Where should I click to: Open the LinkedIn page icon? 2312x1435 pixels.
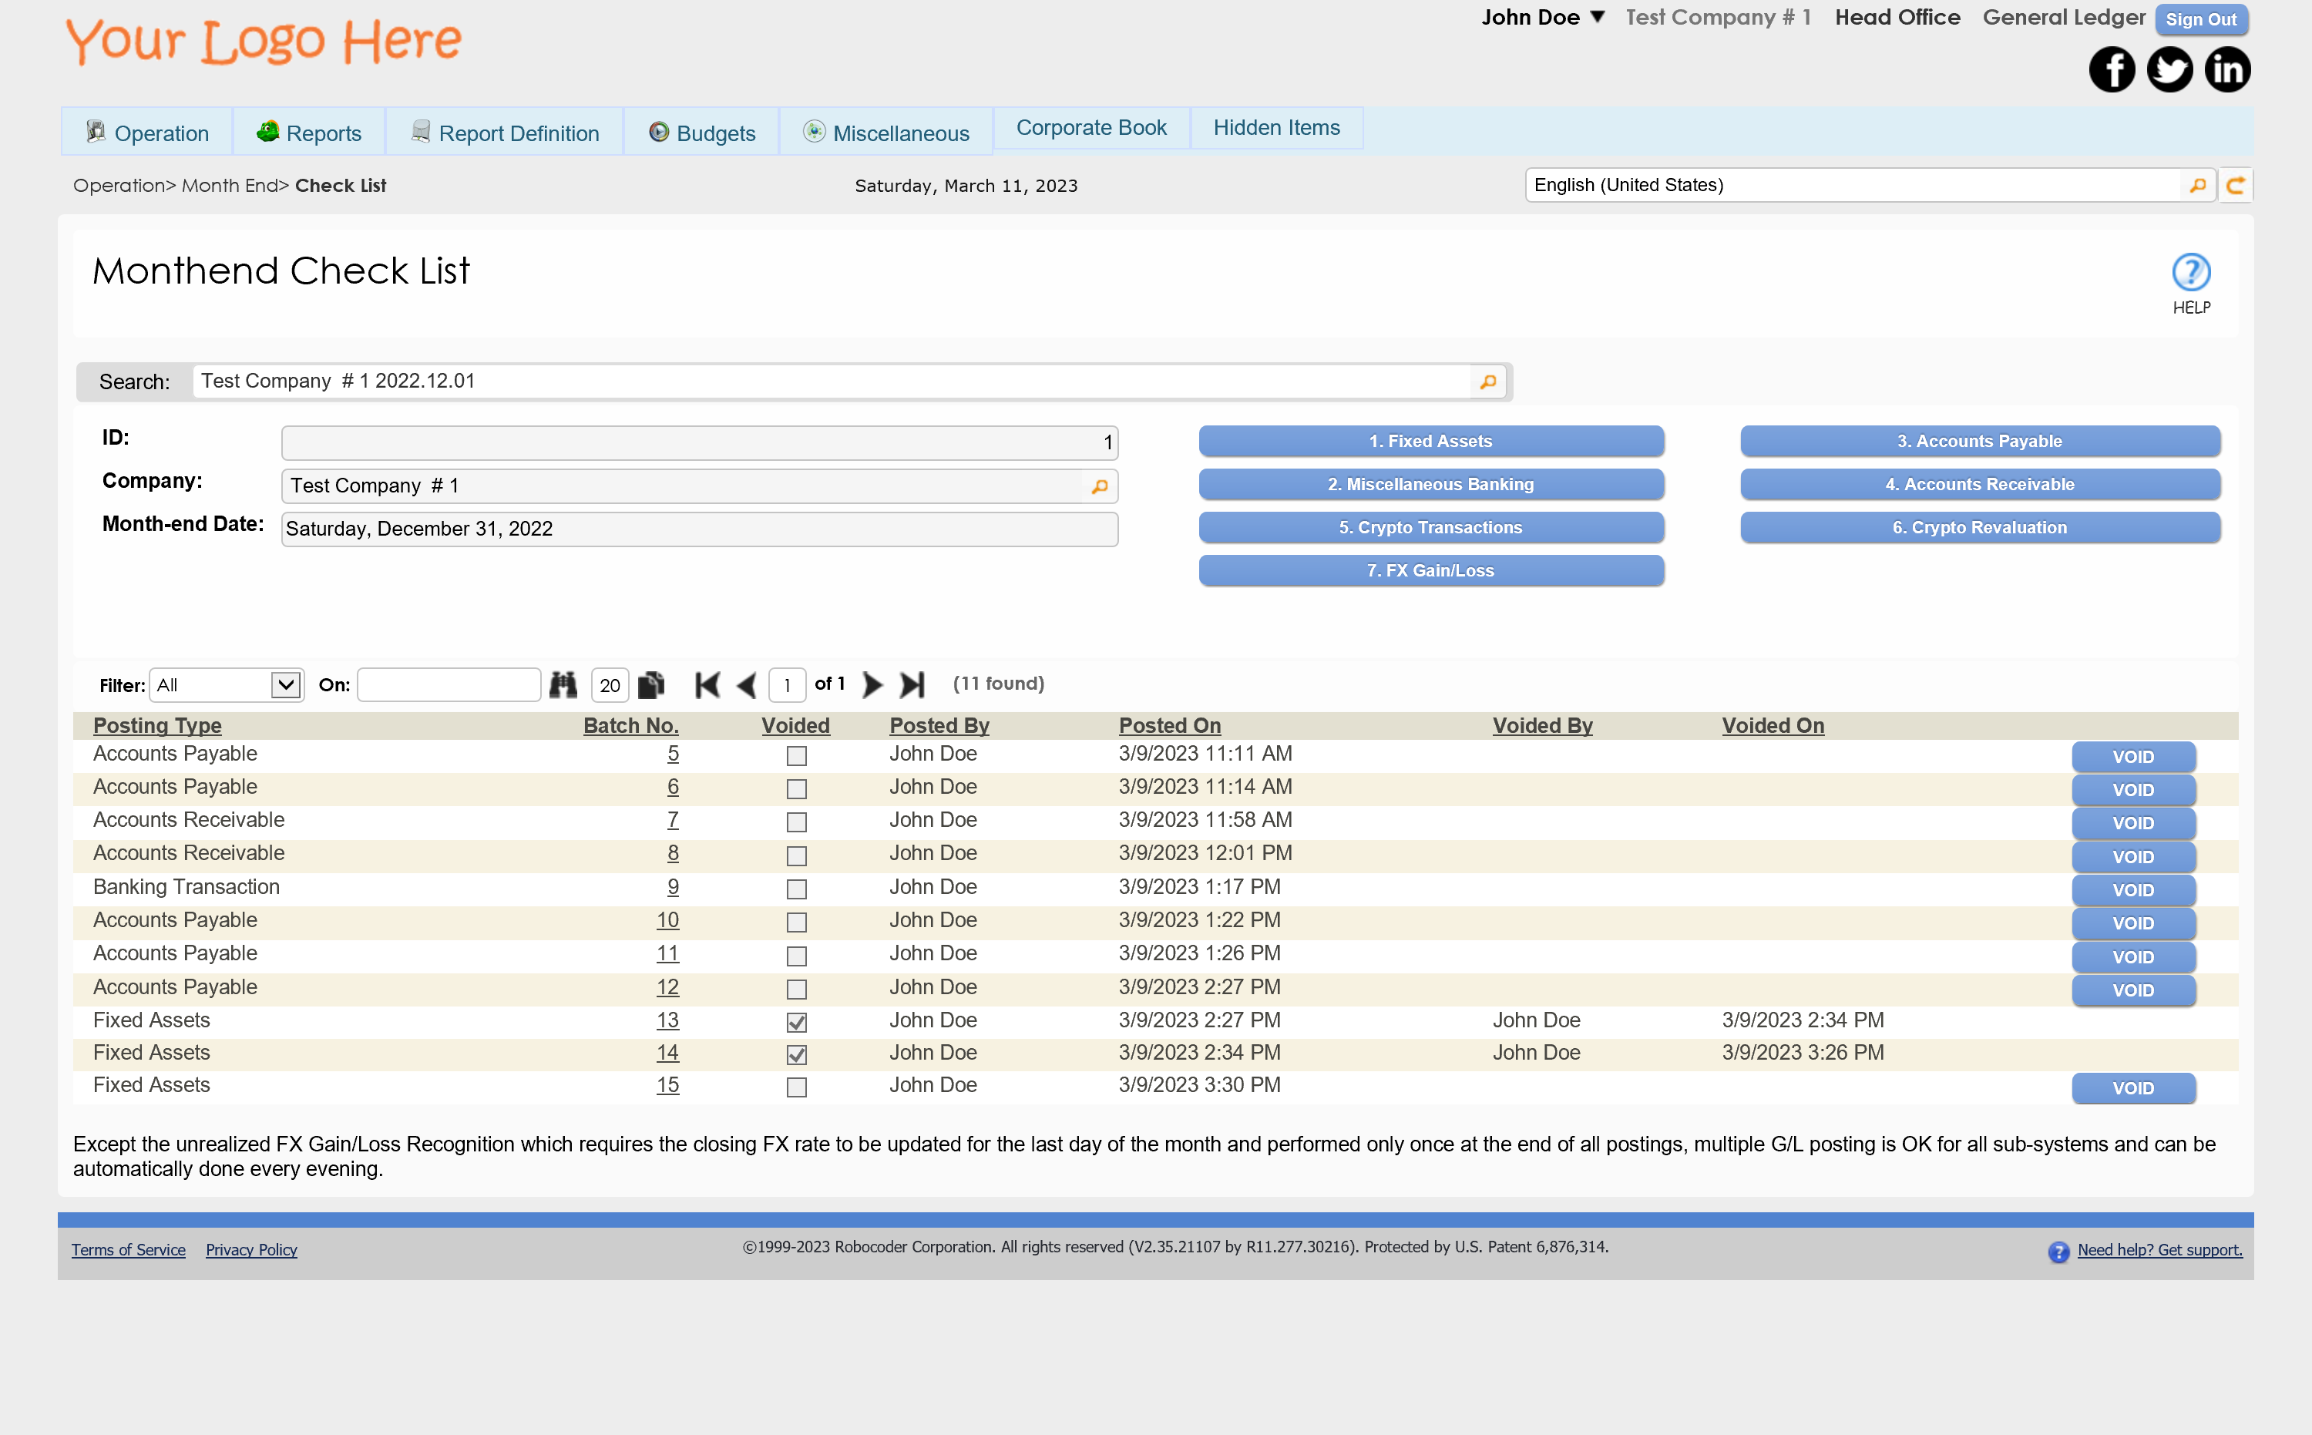[x=2229, y=69]
